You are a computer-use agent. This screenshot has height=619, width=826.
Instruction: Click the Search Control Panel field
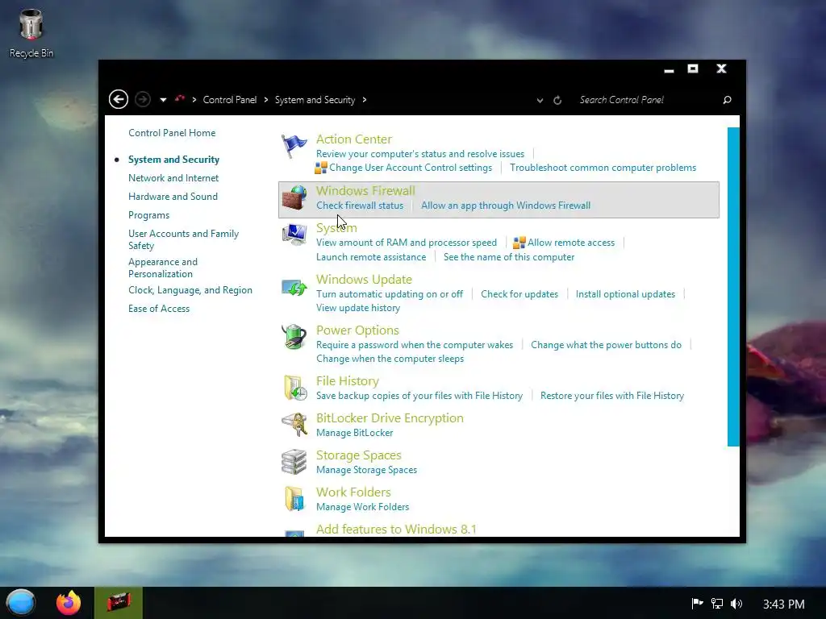648,100
